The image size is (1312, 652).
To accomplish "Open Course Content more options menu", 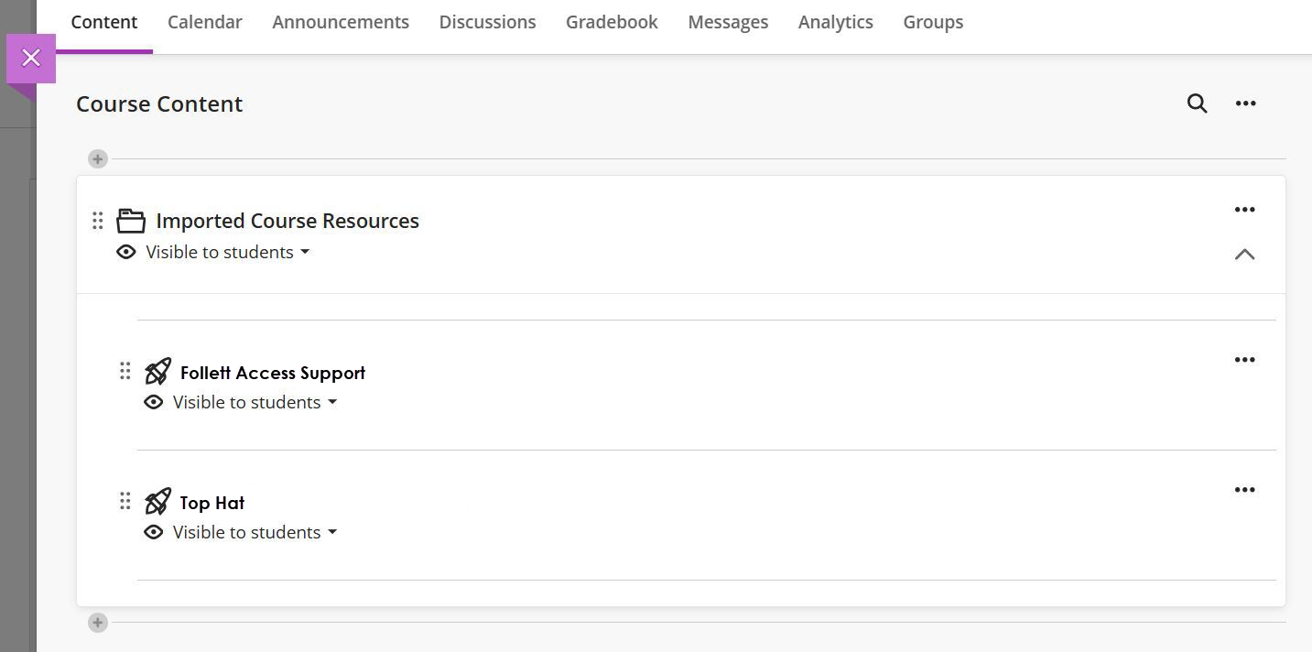I will click(x=1245, y=103).
